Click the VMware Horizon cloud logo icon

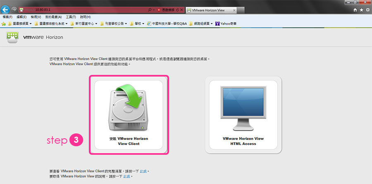[12, 37]
